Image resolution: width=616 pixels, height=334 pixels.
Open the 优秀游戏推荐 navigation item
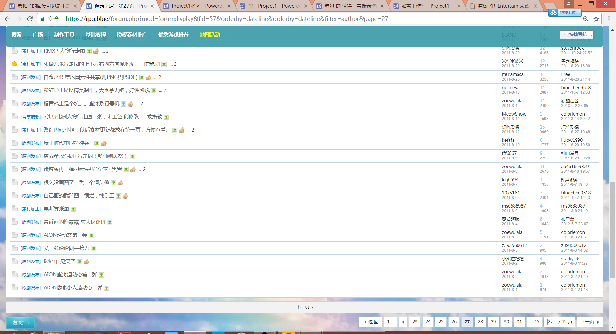[x=173, y=35]
